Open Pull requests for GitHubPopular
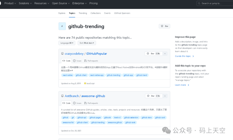This screenshot has width=233, height=140. pyautogui.click(x=91, y=61)
